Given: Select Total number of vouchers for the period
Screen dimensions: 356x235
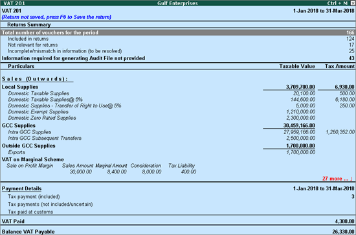Looking at the screenshot, I should coord(178,32).
